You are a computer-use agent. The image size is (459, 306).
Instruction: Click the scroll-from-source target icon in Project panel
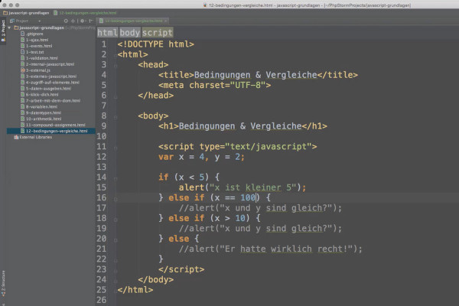66,21
